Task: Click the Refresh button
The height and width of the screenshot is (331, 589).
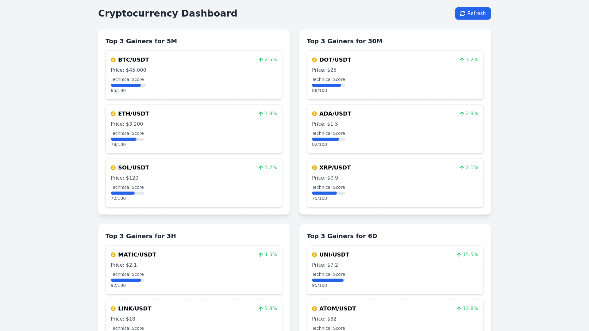Action: pyautogui.click(x=473, y=13)
